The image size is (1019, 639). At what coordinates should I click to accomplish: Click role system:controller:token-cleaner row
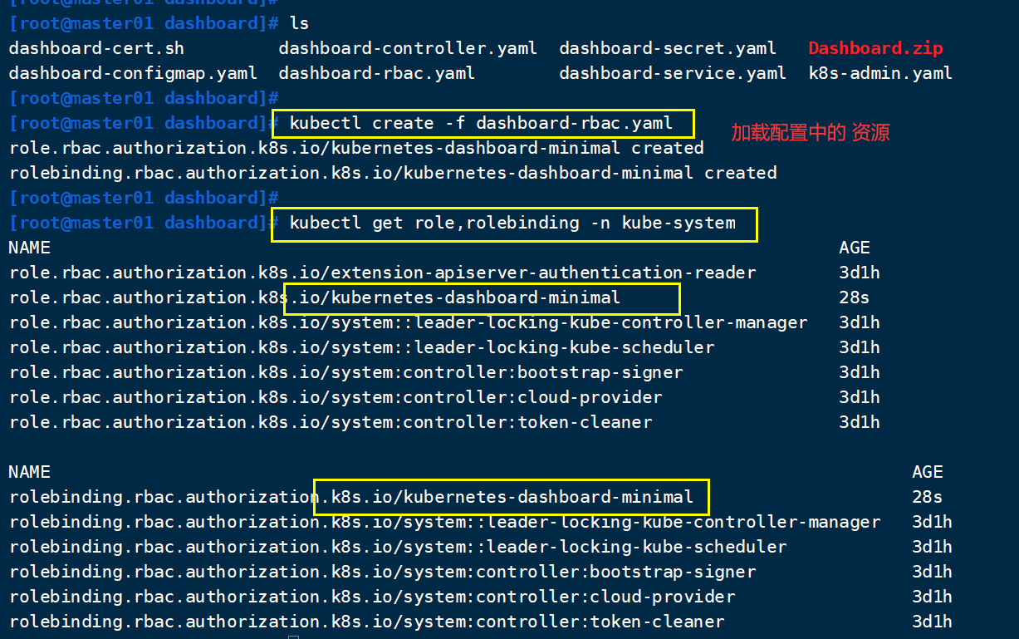point(444,422)
